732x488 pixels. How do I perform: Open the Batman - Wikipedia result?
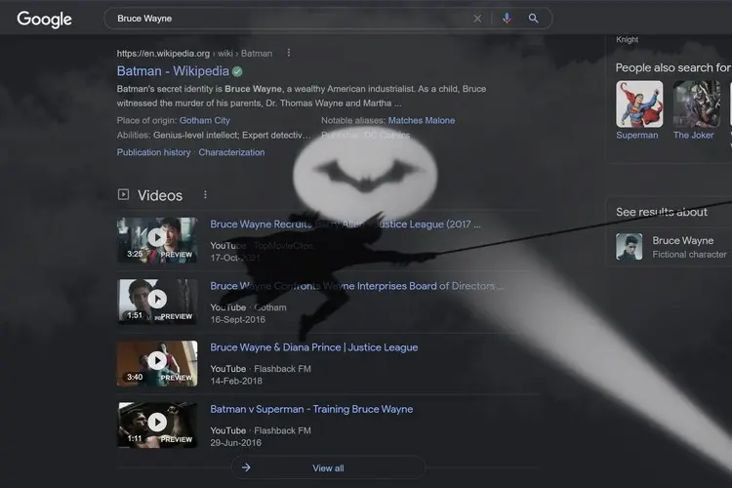point(173,71)
